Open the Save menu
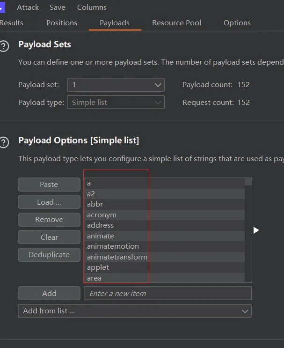 click(x=58, y=7)
